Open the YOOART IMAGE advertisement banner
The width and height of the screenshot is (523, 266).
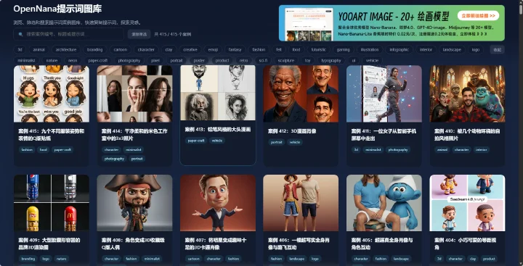click(392, 23)
